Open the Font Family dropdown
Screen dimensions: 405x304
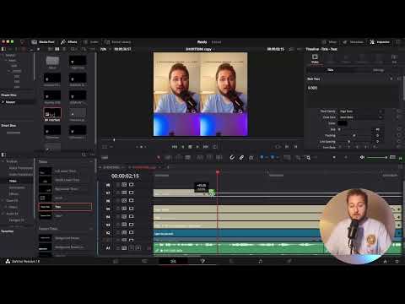pos(361,111)
